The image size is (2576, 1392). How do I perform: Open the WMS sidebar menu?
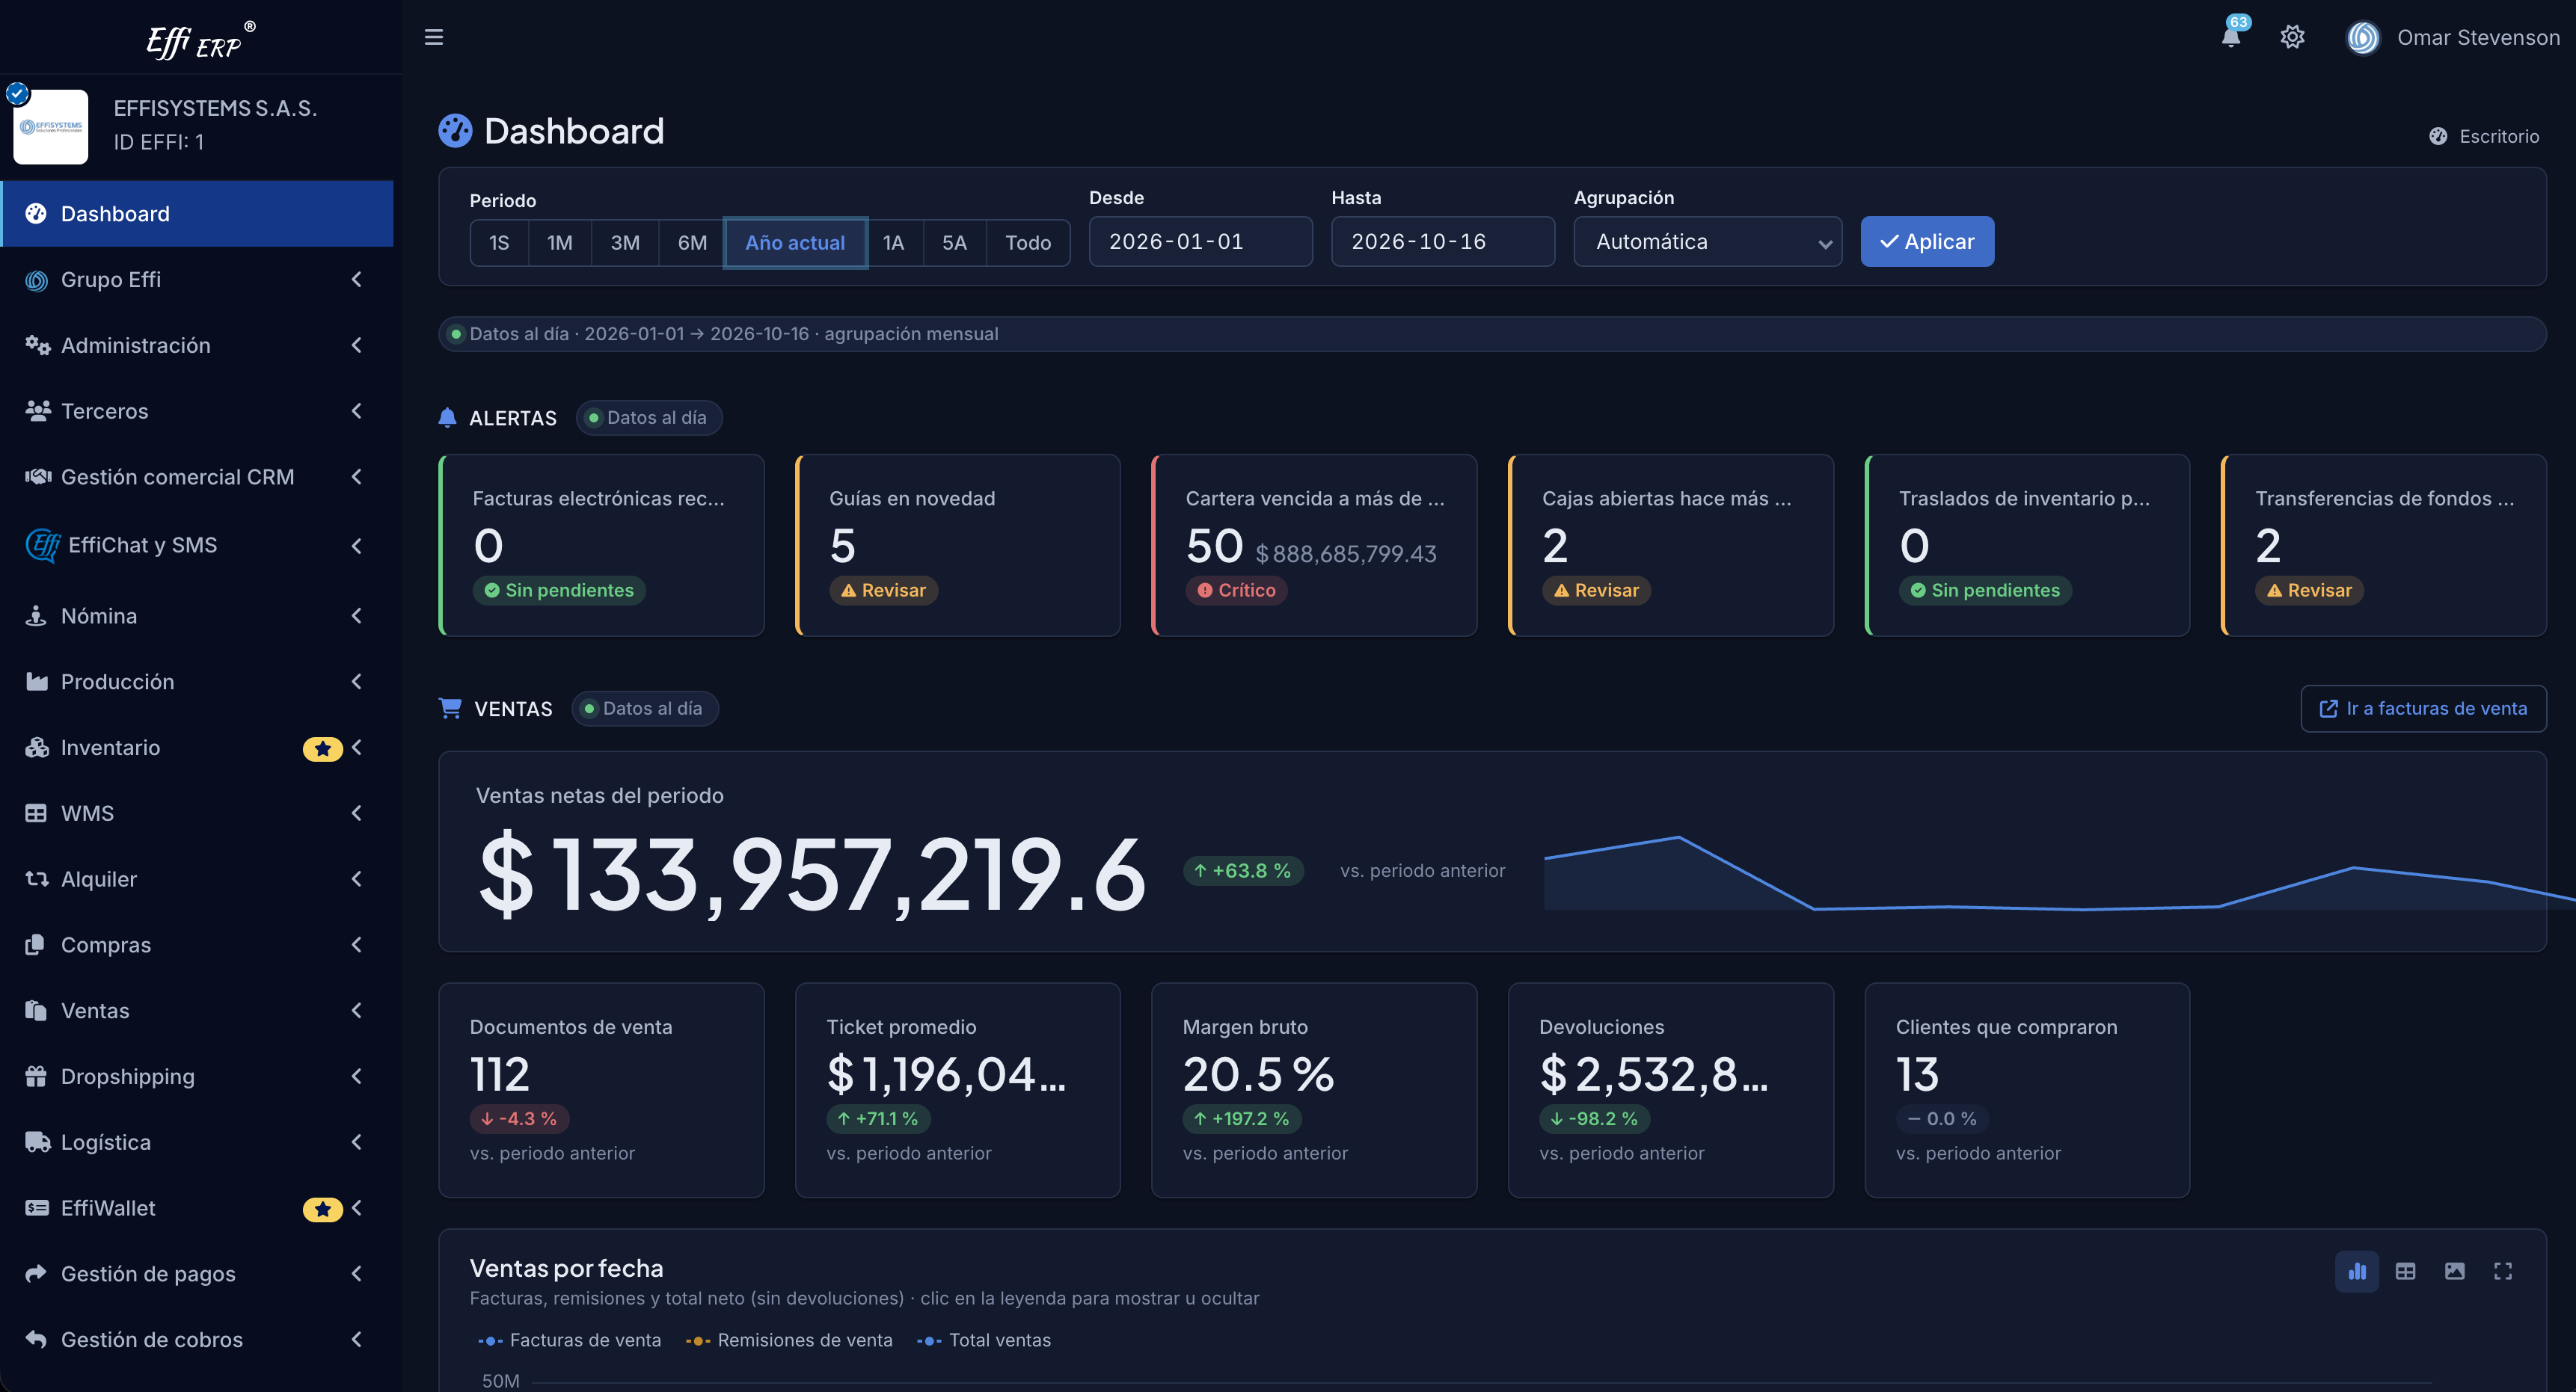click(x=197, y=813)
